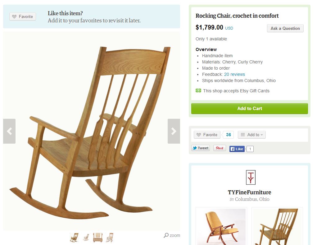Advance to the next product image
Viewport: 317px width, 245px height.
point(174,131)
